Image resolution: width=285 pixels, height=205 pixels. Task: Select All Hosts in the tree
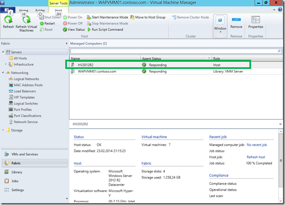[x=18, y=58]
